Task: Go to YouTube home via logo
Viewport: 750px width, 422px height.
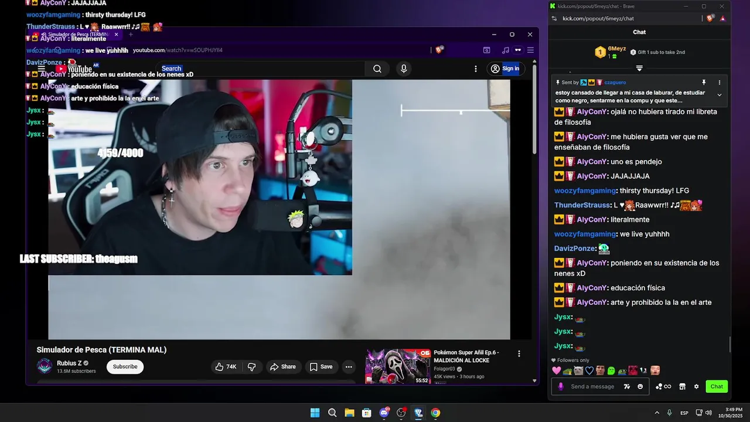Action: click(74, 69)
